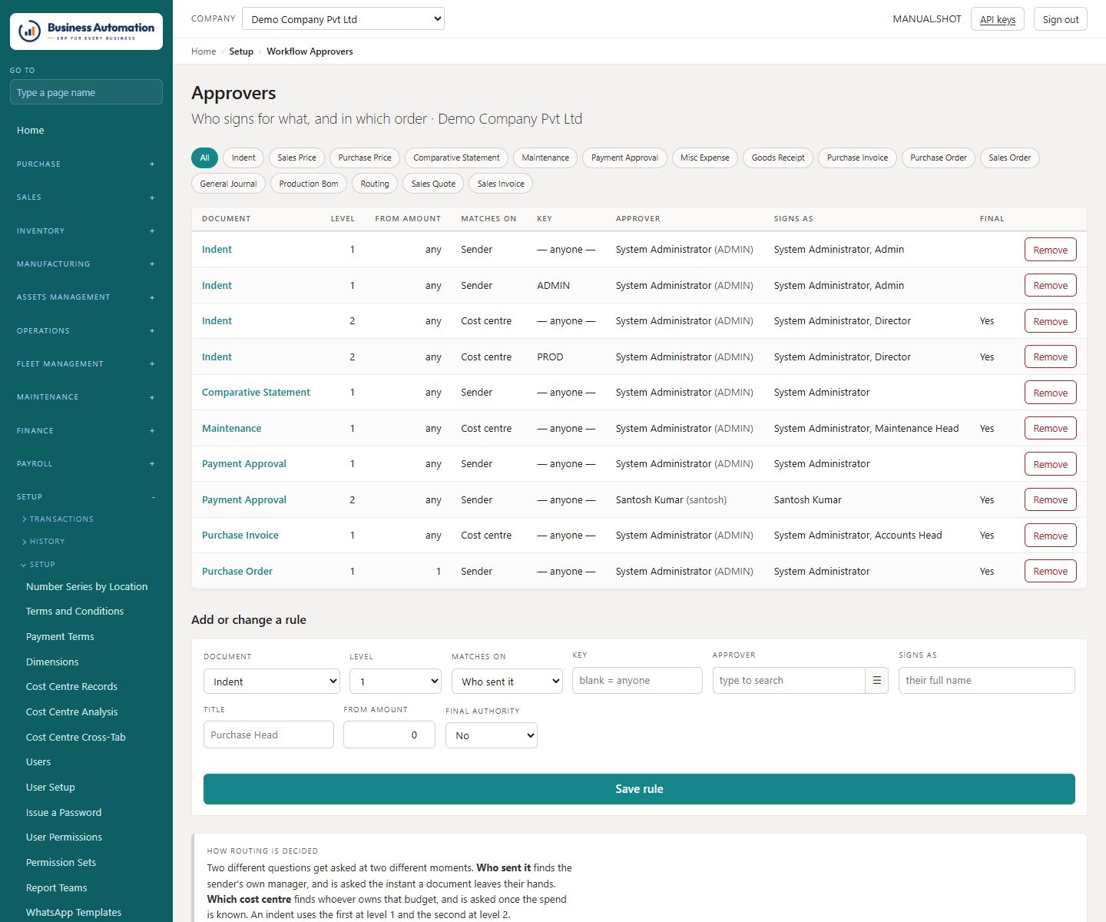Viewport: 1106px width, 922px height.
Task: Collapse the Setup sidebar section
Action: [x=86, y=497]
